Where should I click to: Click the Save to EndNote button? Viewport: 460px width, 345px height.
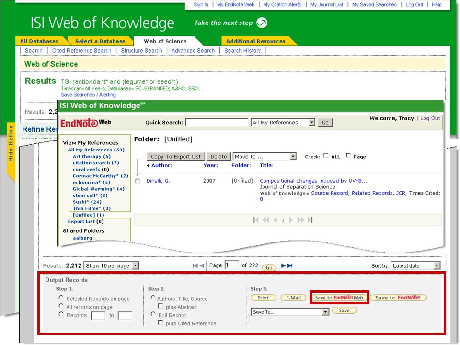(398, 298)
